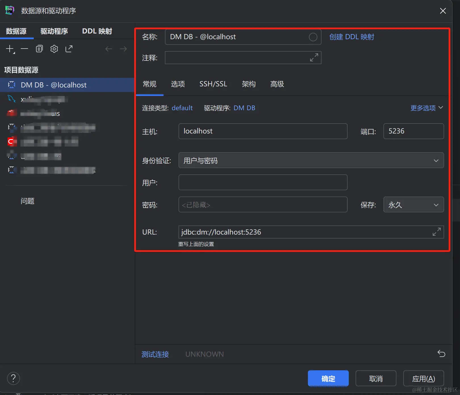Screen dimensions: 460x395
Task: Close the data sources dialog
Action: tap(443, 11)
